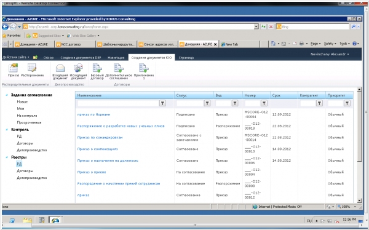Switch to the Навигация ribbon tab
Image resolution: width=369 pixels, height=230 pixels.
click(116, 58)
